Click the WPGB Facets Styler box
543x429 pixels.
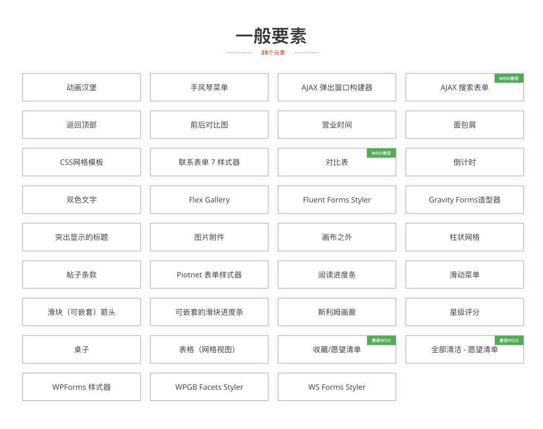coord(209,387)
